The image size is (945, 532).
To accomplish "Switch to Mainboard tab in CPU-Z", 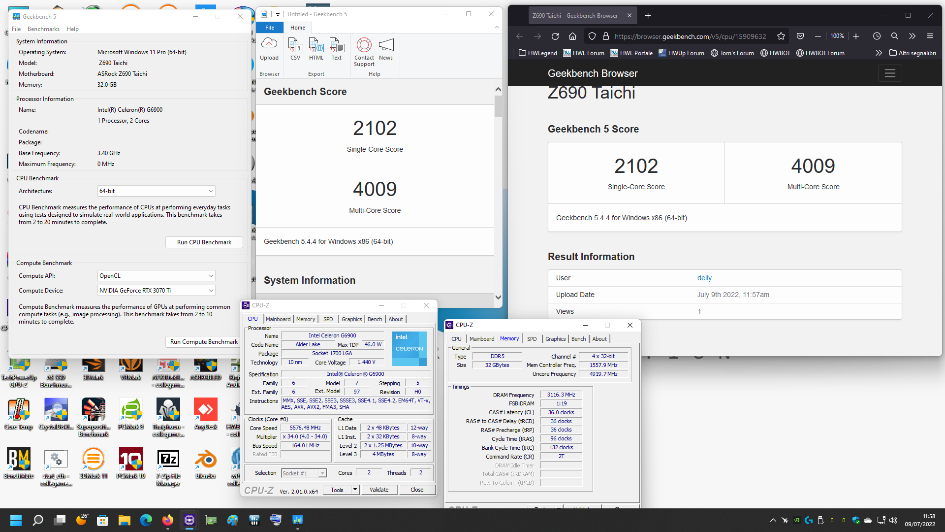I will click(x=278, y=319).
